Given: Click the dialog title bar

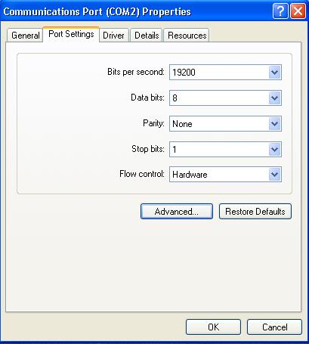Looking at the screenshot, I should [136, 11].
